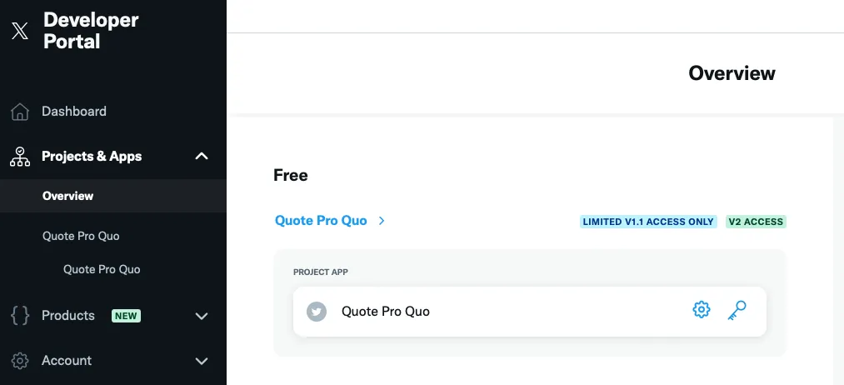Open Dashboard from sidebar menu
844x385 pixels.
74,112
